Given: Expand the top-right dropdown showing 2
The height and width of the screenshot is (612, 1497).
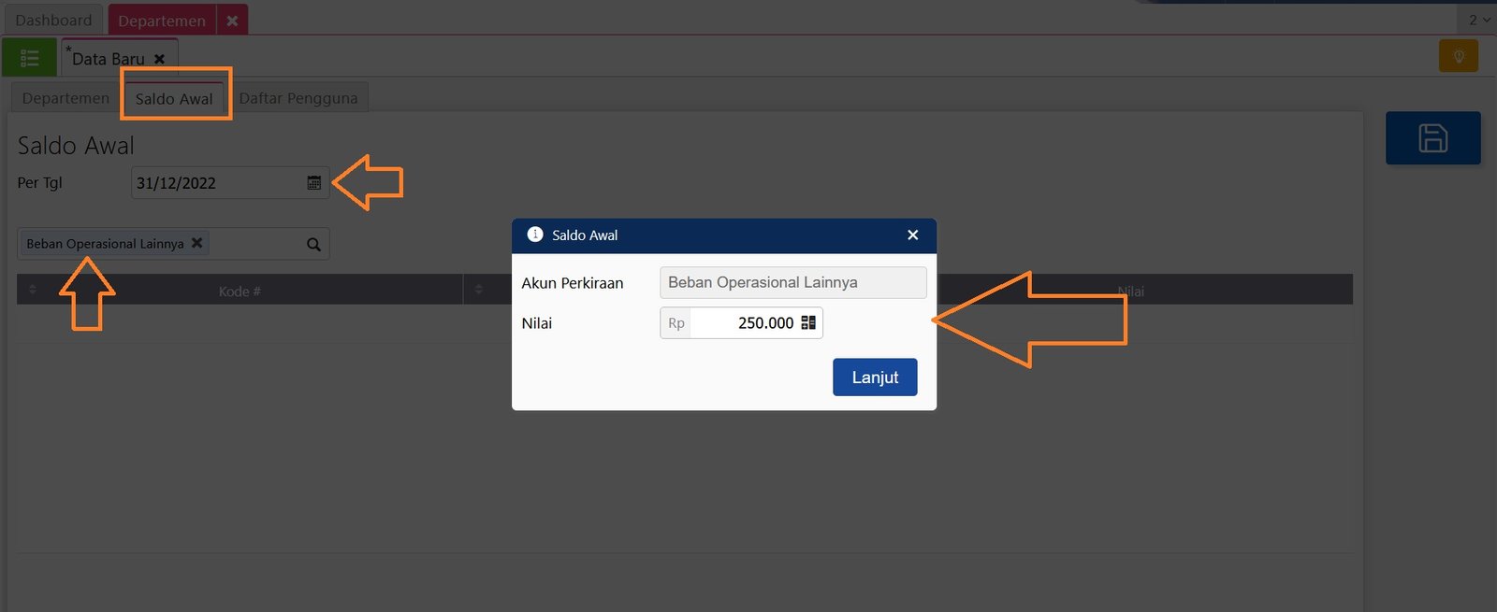Looking at the screenshot, I should (x=1478, y=20).
